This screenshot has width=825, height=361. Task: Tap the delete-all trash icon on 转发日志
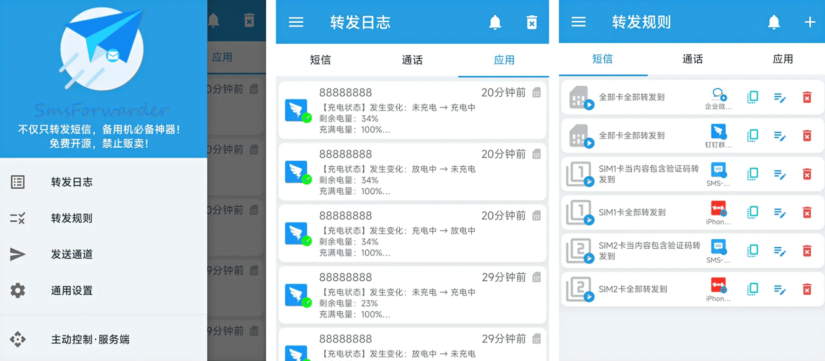(532, 22)
